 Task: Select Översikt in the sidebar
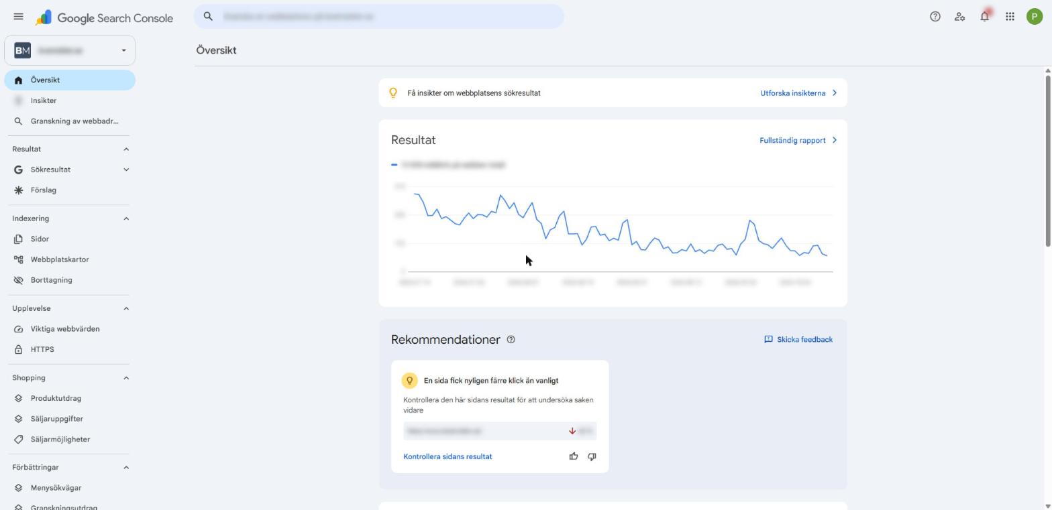pos(70,80)
